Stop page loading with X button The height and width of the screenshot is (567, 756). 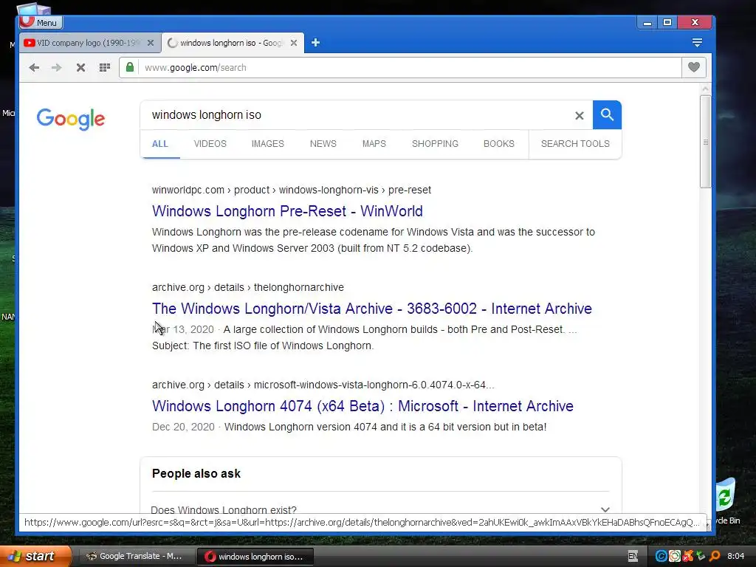click(x=81, y=67)
